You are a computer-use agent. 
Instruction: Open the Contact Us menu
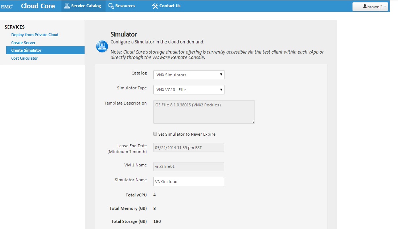click(166, 6)
